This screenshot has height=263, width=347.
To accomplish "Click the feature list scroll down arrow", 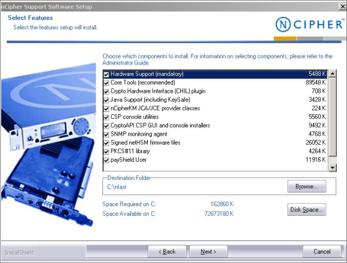I will click(333, 168).
